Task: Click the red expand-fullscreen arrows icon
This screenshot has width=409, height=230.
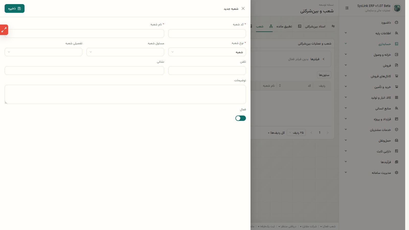Action: tap(4, 30)
